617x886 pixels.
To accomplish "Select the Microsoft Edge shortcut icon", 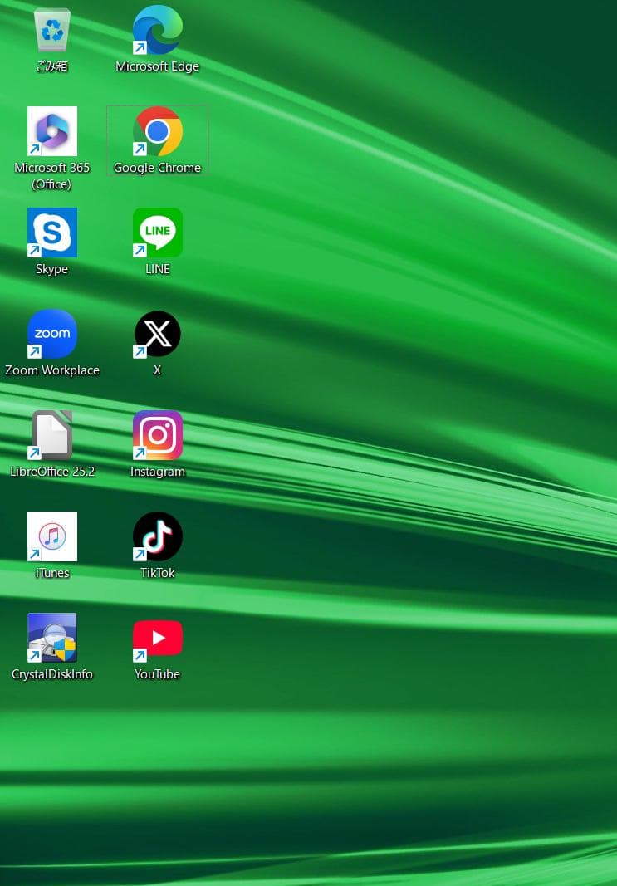I will [157, 30].
